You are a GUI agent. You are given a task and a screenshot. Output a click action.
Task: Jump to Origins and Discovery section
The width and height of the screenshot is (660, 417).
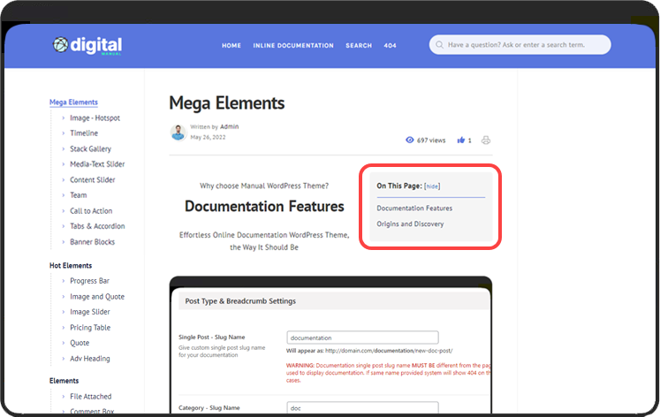(410, 224)
